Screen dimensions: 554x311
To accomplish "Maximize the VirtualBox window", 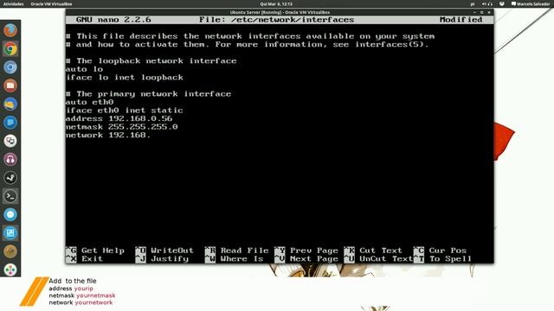I will (x=481, y=12).
